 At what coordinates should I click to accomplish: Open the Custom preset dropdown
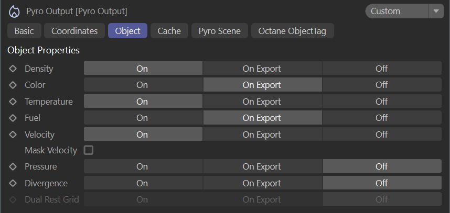coord(397,11)
